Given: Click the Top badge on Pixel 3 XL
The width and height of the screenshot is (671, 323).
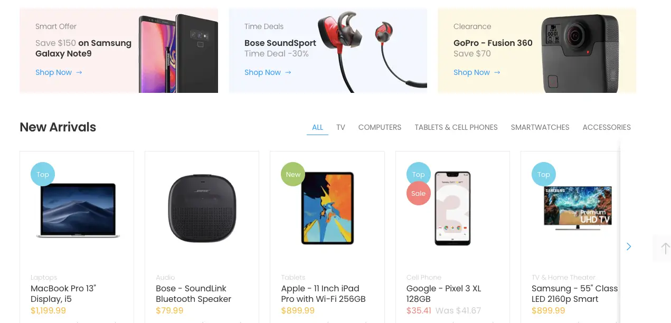Looking at the screenshot, I should (418, 174).
